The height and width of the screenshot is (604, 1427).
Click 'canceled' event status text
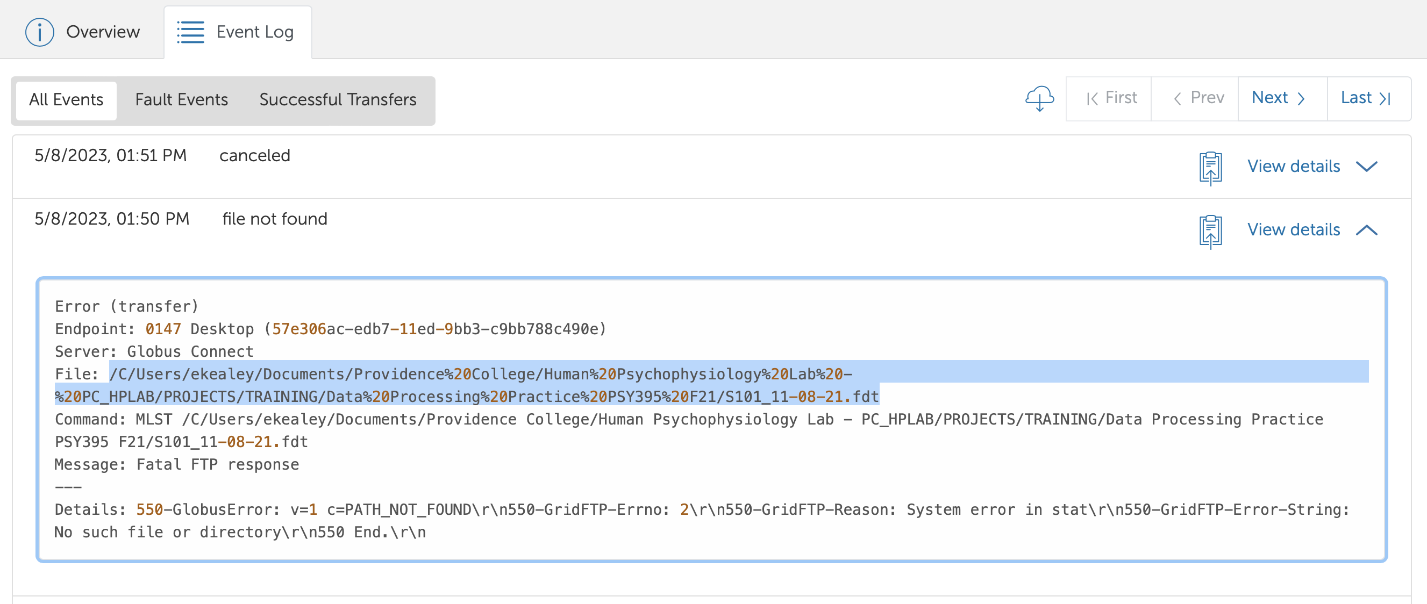click(x=255, y=155)
